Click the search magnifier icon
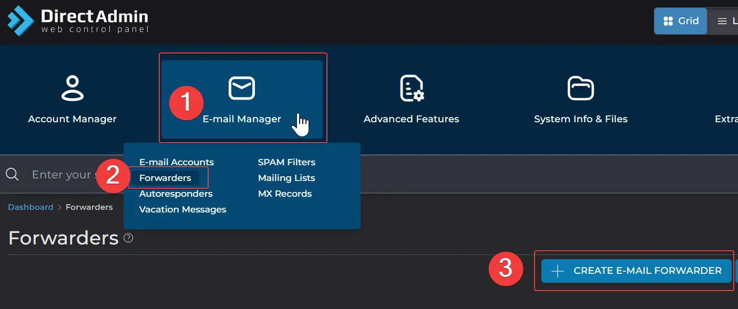 coord(13,174)
